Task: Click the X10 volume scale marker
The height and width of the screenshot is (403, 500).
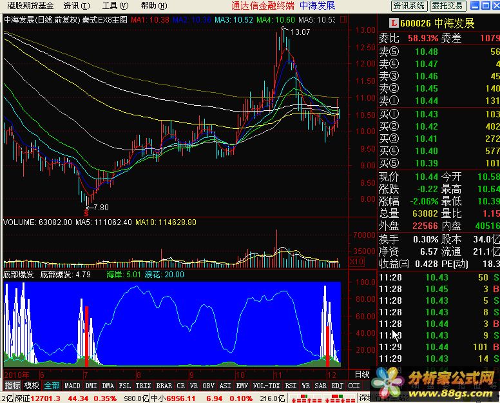Action: coord(356,262)
